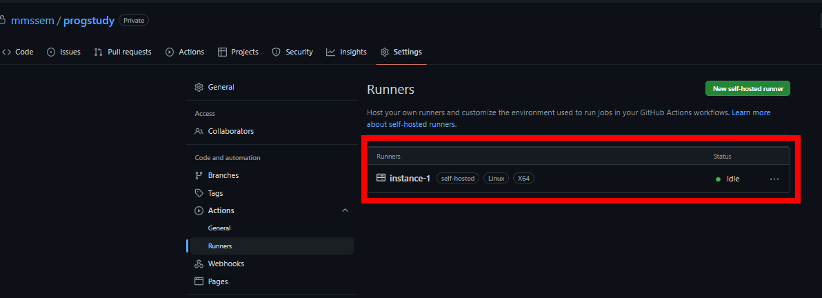
Task: Open the Actions tab in repository navigation
Action: [x=185, y=52]
